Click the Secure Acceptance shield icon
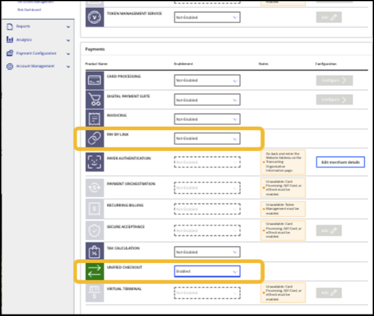This screenshot has height=316, width=374. [x=95, y=230]
